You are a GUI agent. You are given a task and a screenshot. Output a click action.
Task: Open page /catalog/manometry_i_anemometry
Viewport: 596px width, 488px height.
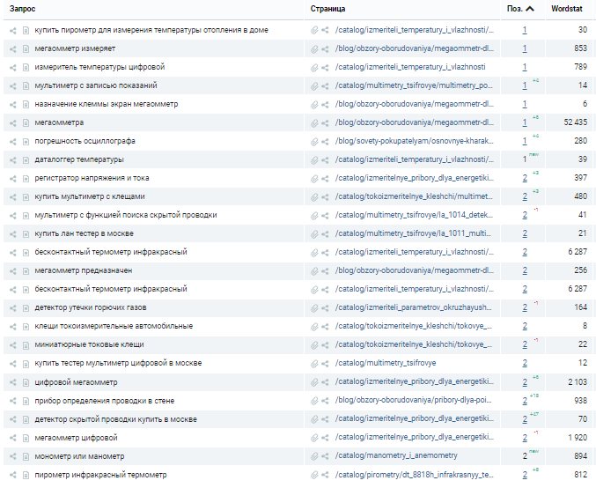pos(396,455)
